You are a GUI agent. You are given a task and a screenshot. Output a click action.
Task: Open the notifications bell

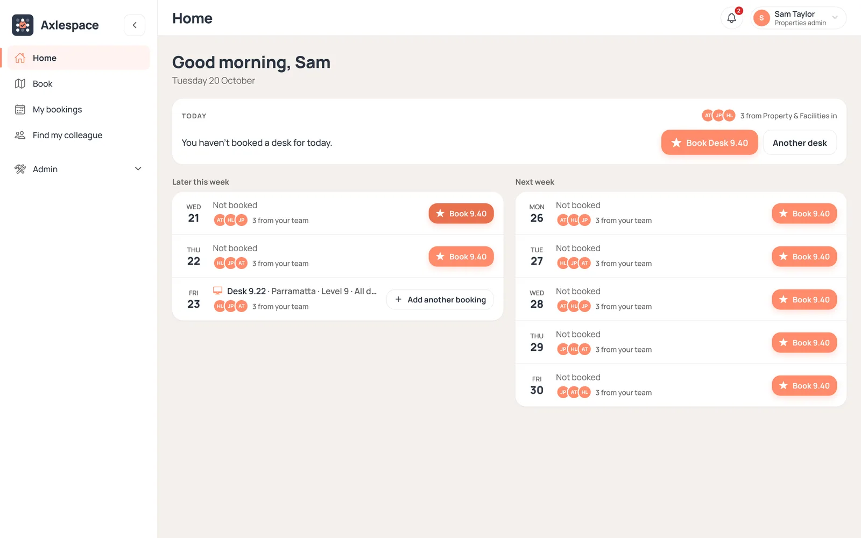[731, 18]
